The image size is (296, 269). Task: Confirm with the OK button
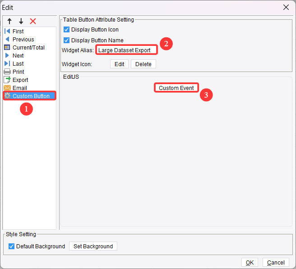[250, 262]
